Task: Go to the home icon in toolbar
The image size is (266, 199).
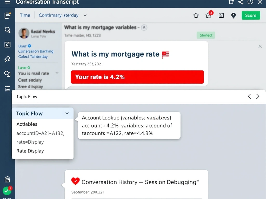Action: tap(196, 15)
